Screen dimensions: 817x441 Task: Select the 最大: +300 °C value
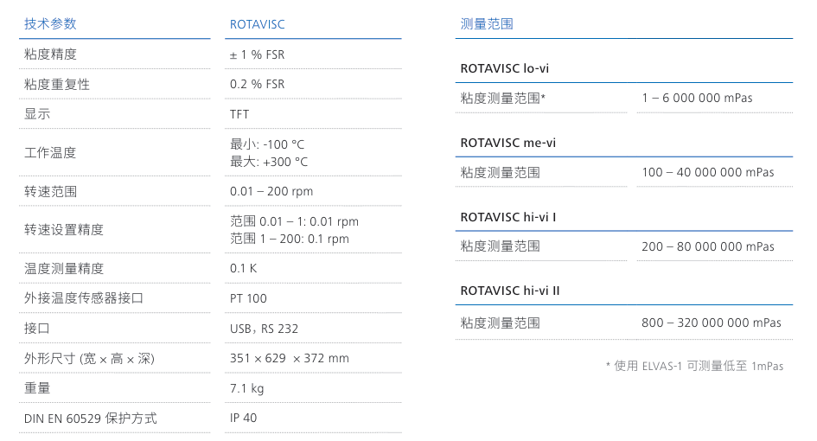269,162
